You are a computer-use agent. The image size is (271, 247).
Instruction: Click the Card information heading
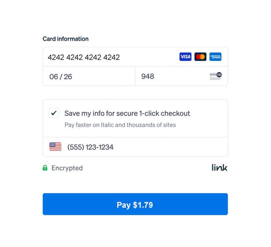(66, 39)
